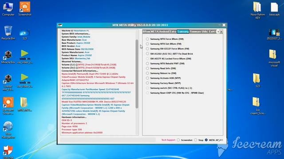The image size is (284, 159).
Task: Select Samsung Read Info (DM)
Action: pos(147,68)
